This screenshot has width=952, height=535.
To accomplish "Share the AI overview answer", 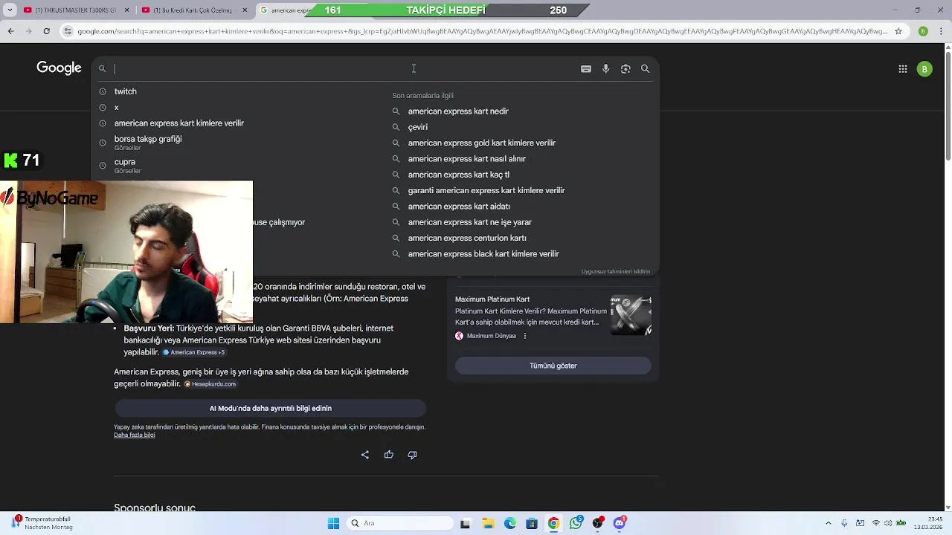I will tap(364, 455).
